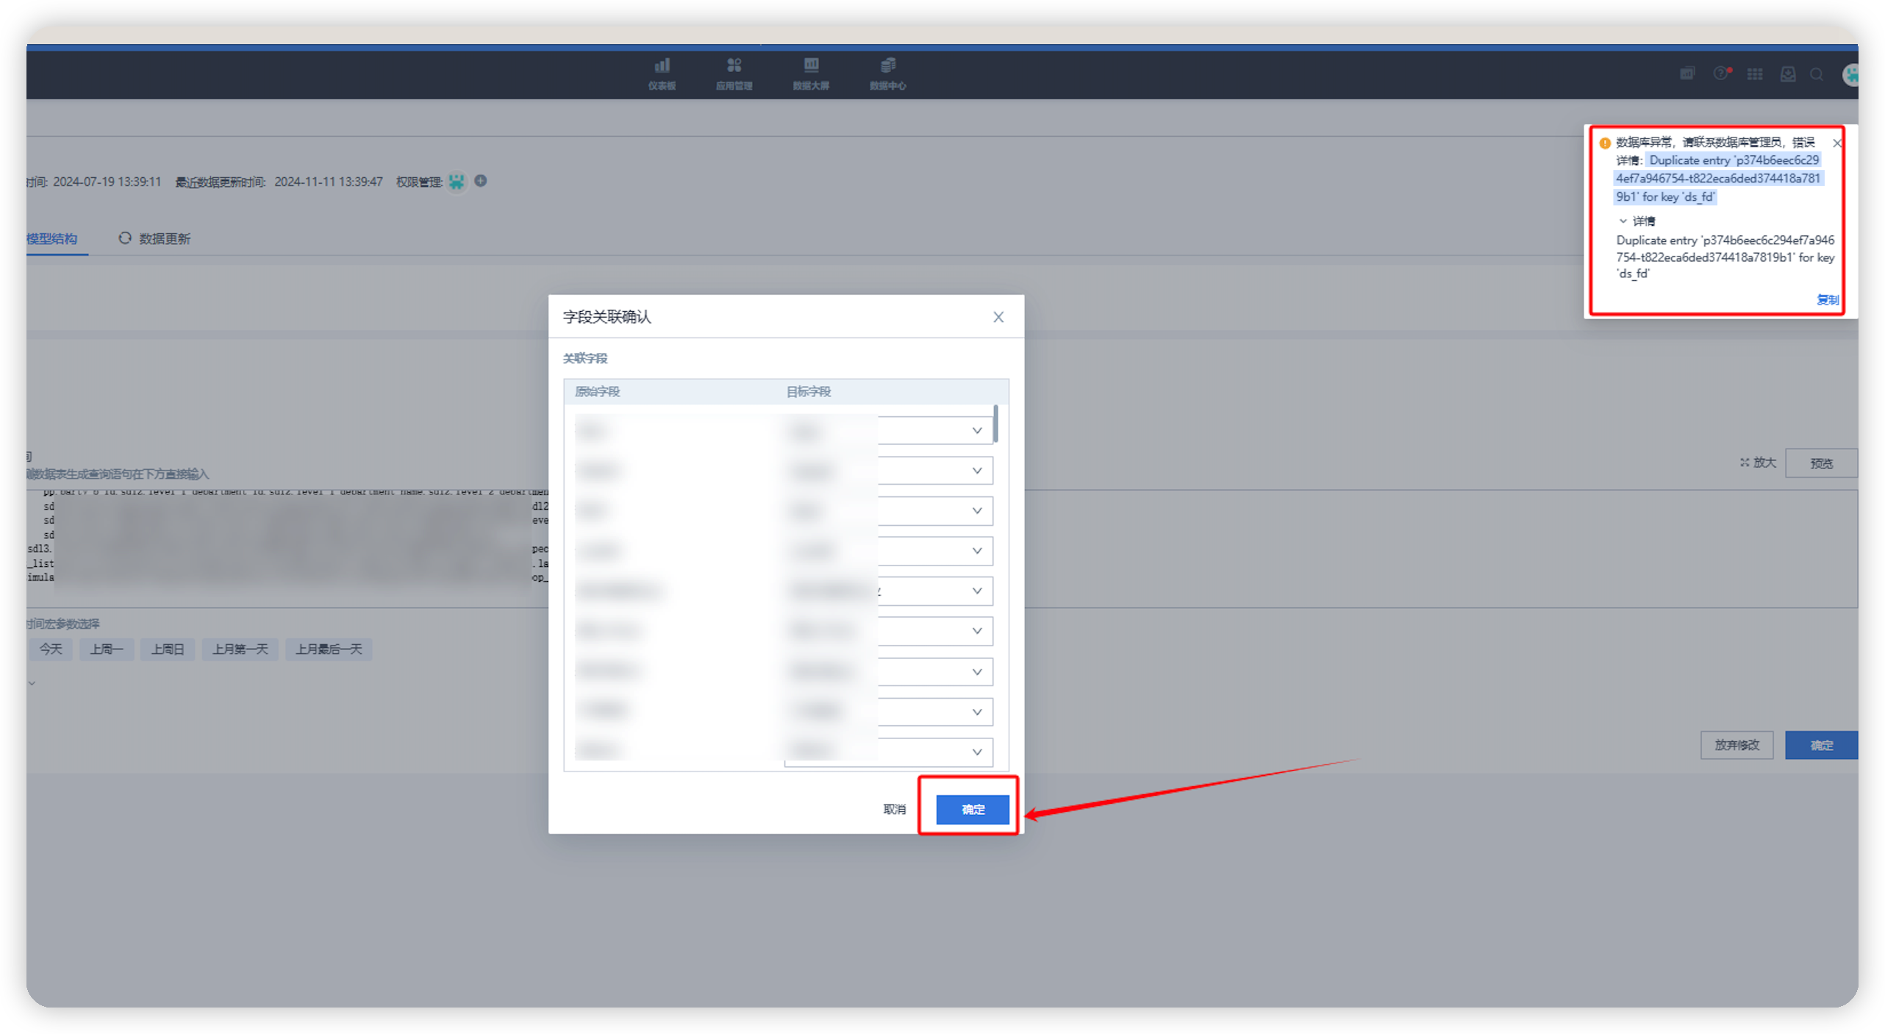Click the screen icon left of help icon
1885x1034 pixels.
1687,74
